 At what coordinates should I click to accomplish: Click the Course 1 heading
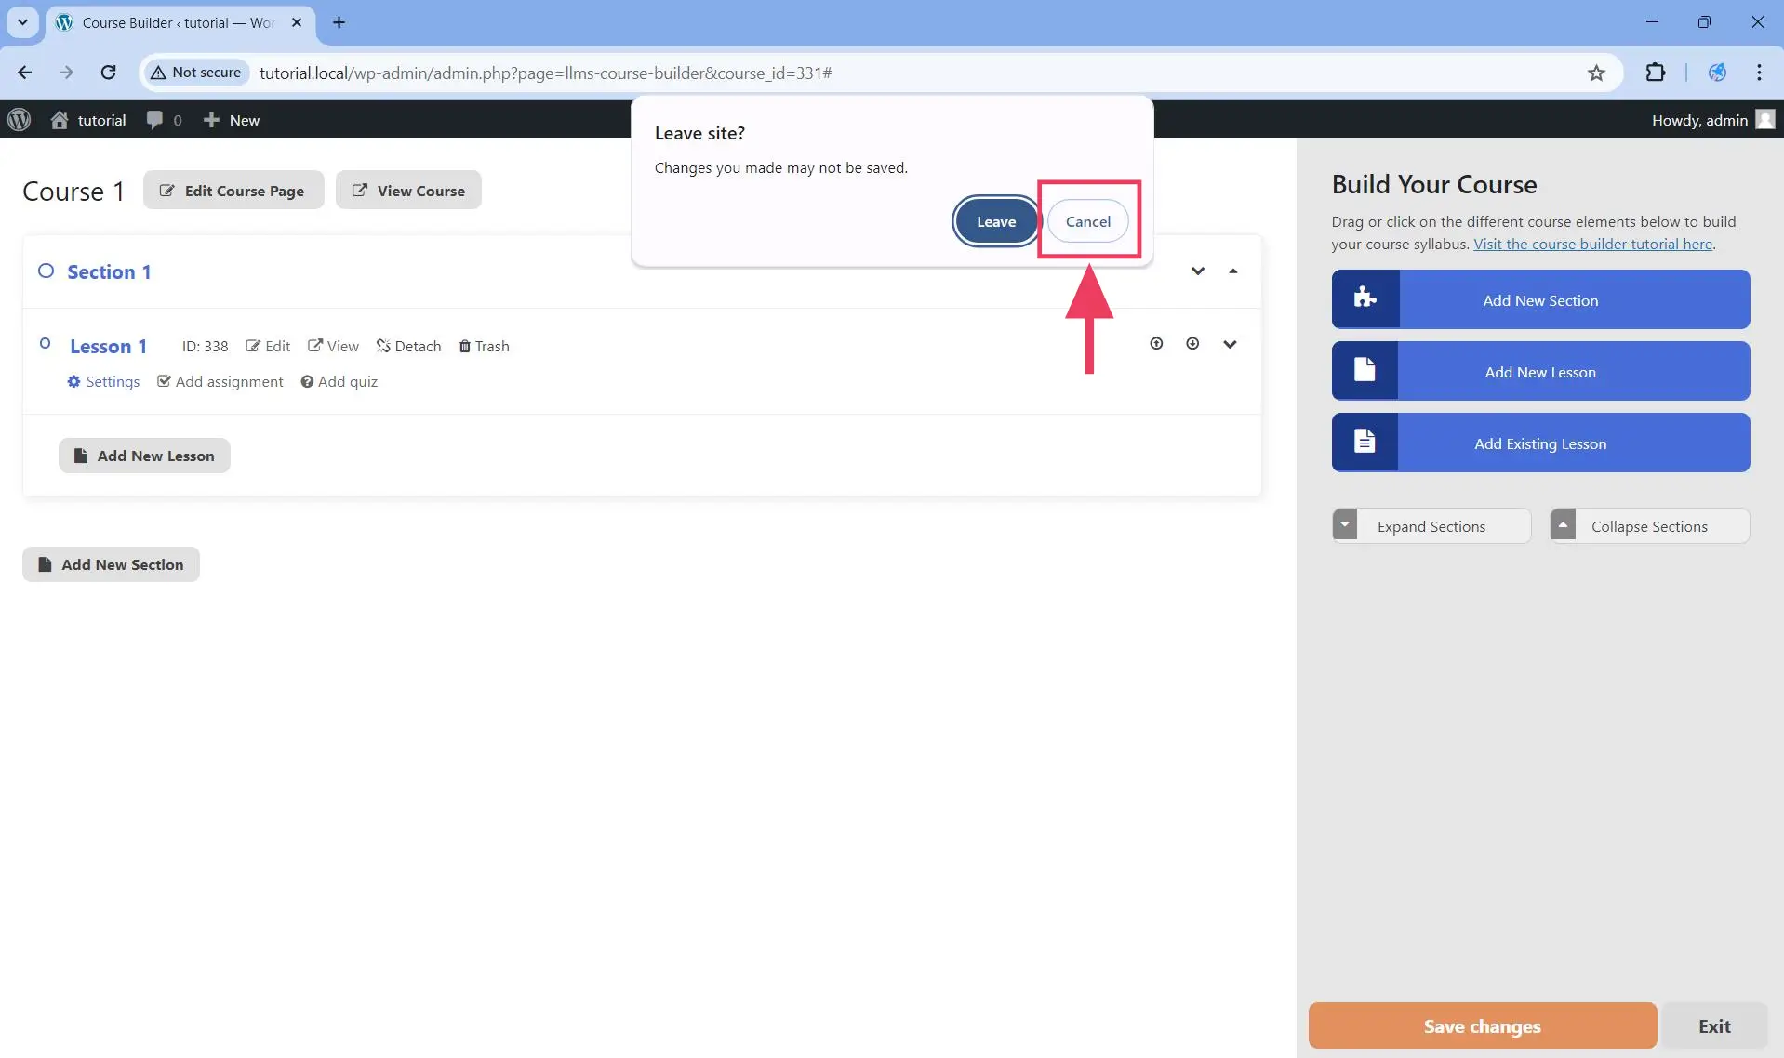[73, 192]
